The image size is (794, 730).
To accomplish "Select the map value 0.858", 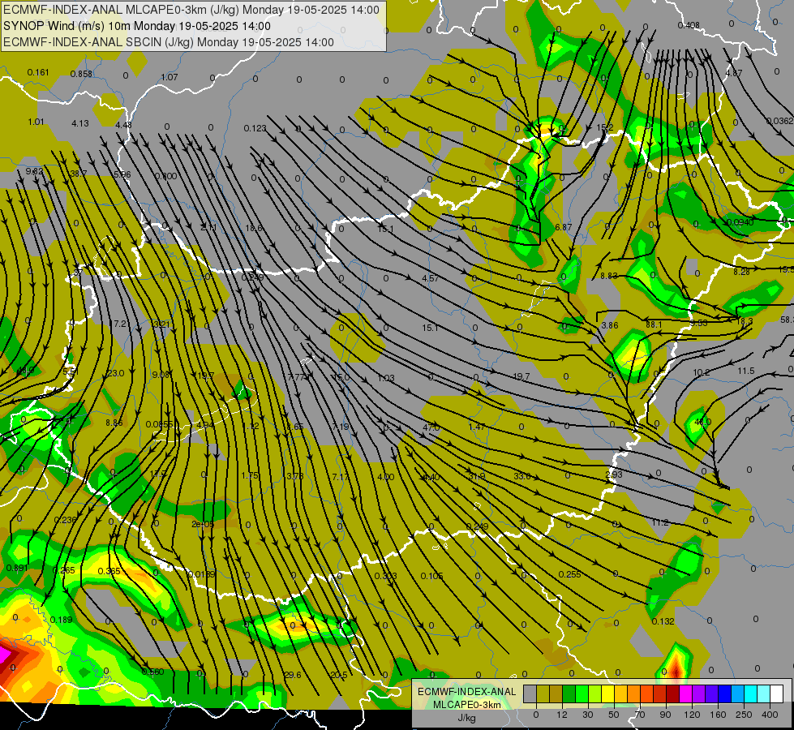I will (81, 74).
